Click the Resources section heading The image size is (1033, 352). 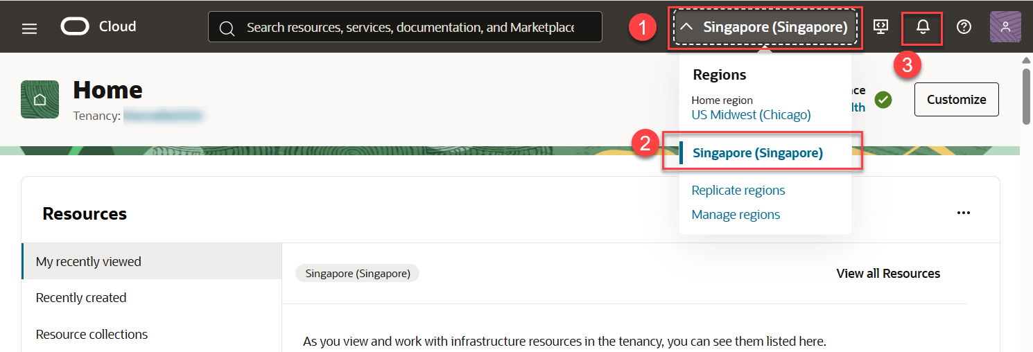point(85,214)
